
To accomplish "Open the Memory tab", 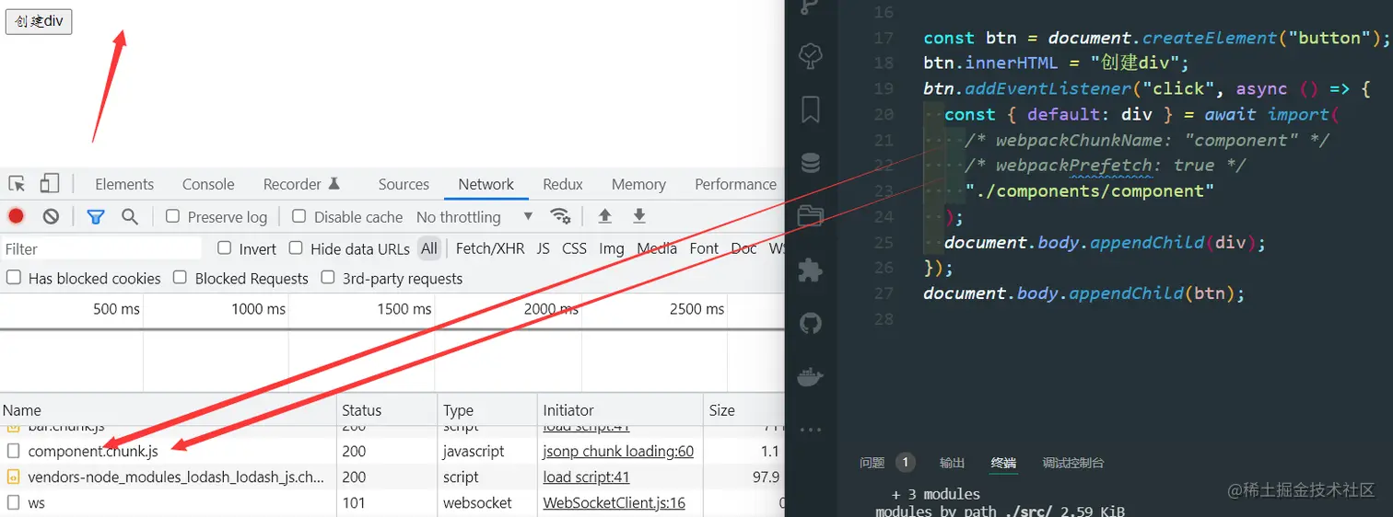I will [x=638, y=184].
